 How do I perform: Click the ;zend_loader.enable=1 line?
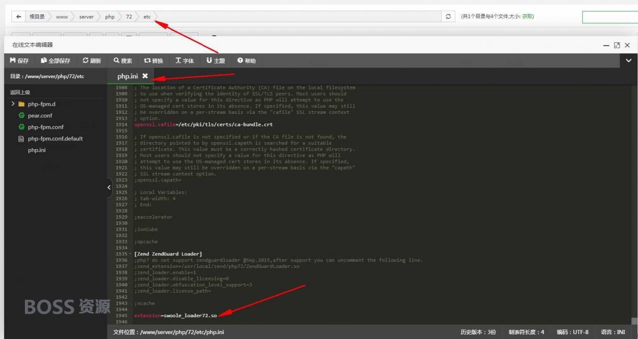pyautogui.click(x=165, y=272)
